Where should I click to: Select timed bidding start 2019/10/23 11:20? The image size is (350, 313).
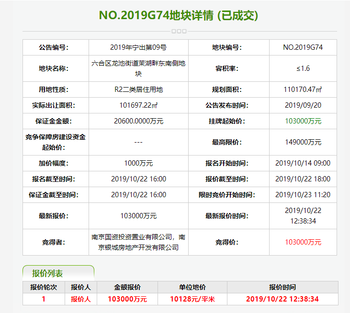click(303, 195)
